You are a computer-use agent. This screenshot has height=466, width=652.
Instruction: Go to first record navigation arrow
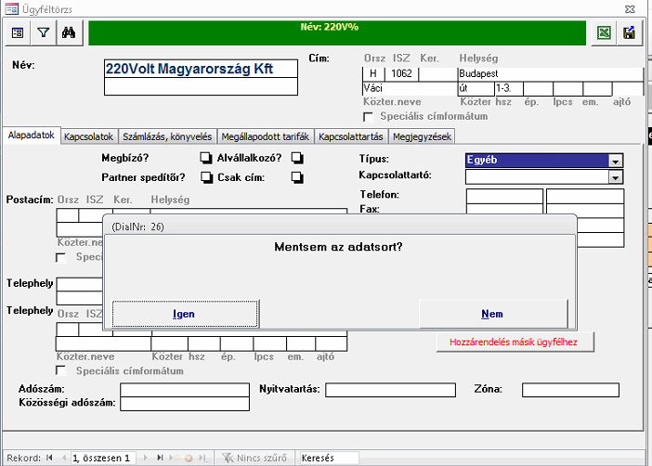[49, 458]
